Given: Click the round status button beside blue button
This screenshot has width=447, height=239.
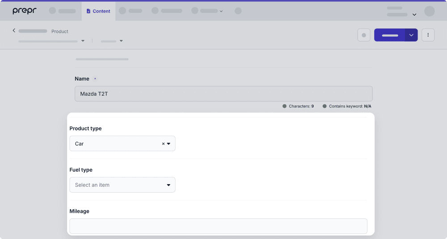Looking at the screenshot, I should coord(364,35).
